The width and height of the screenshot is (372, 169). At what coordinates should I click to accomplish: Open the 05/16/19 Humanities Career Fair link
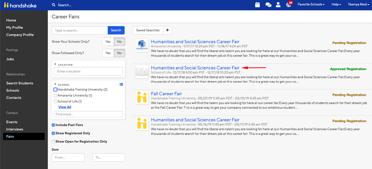tap(195, 120)
